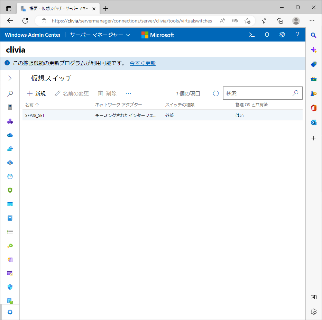
Task: Click the read aloud icon in address bar
Action: [x=222, y=21]
